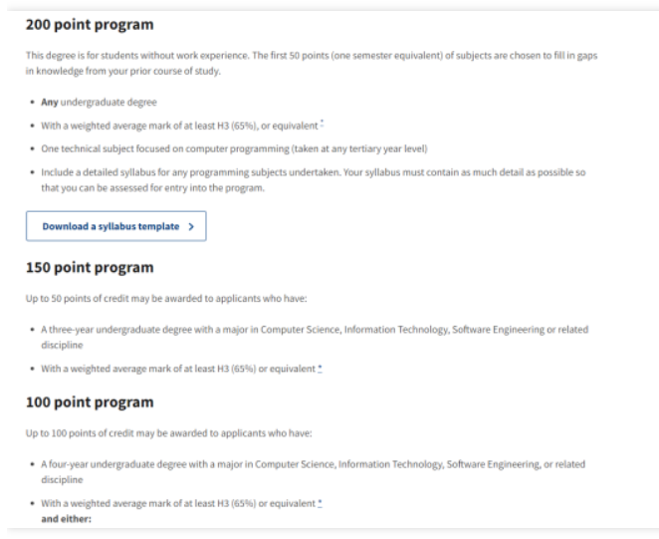This screenshot has height=539, width=659.
Task: Click the bold and either: text
Action: pos(66,519)
